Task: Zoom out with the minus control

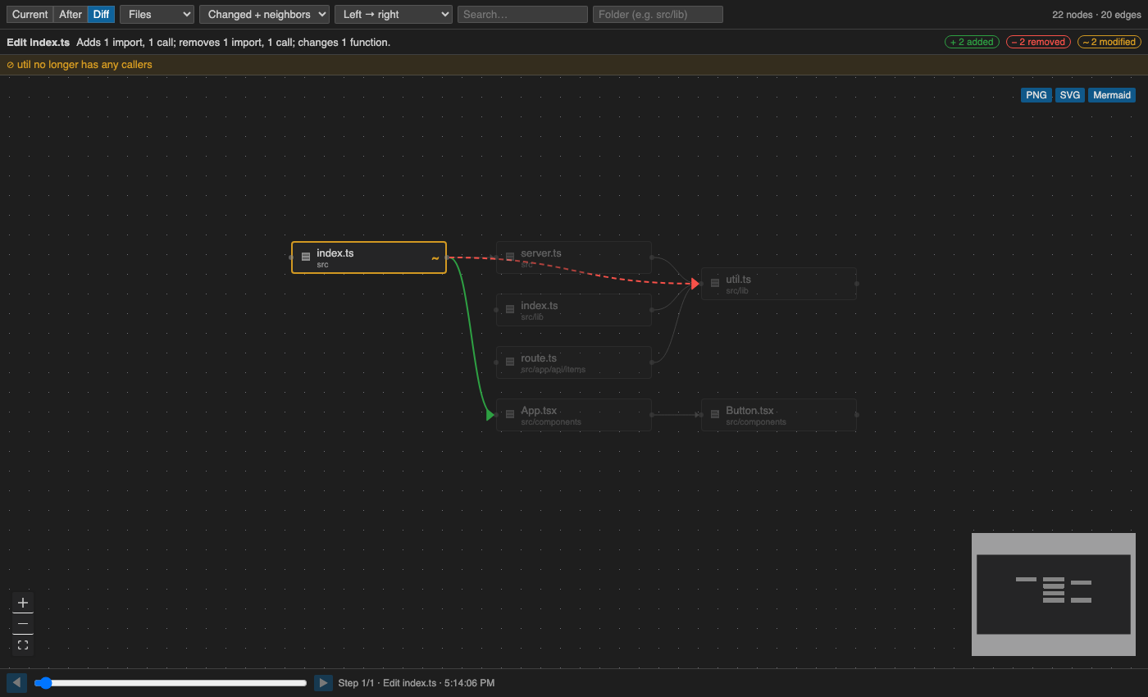Action: [23, 624]
